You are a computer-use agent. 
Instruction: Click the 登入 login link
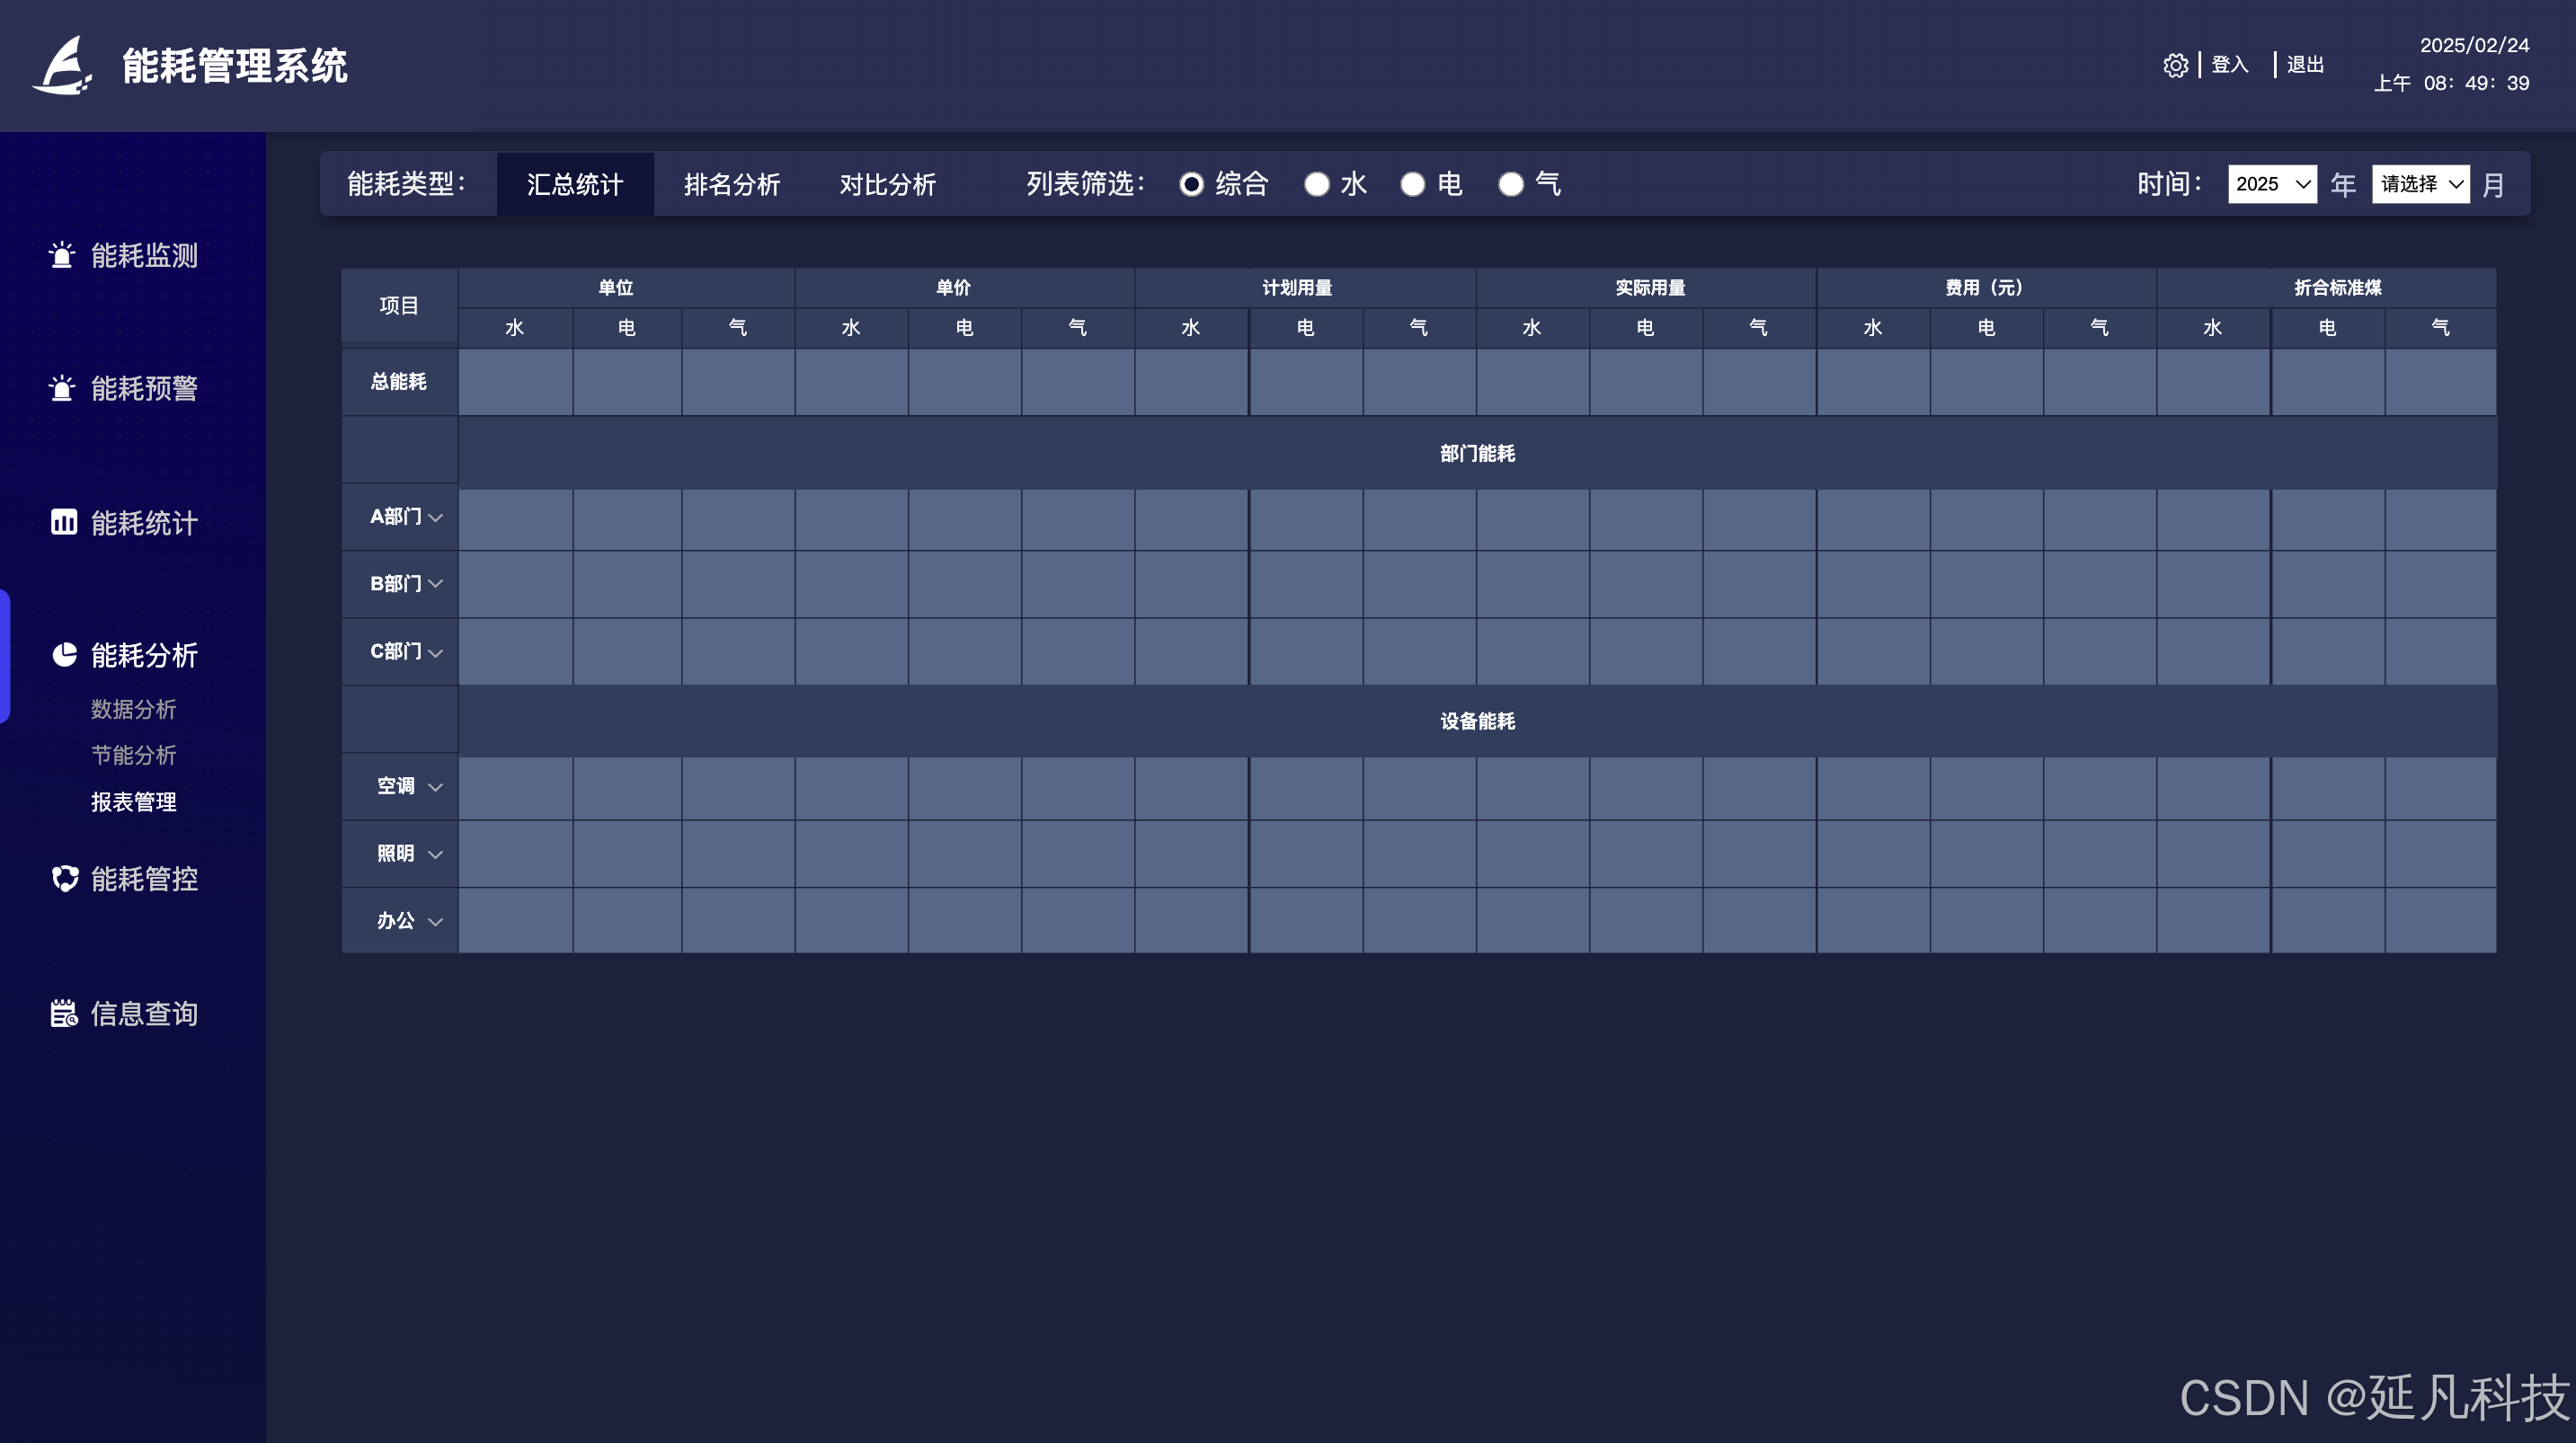[x=2229, y=65]
